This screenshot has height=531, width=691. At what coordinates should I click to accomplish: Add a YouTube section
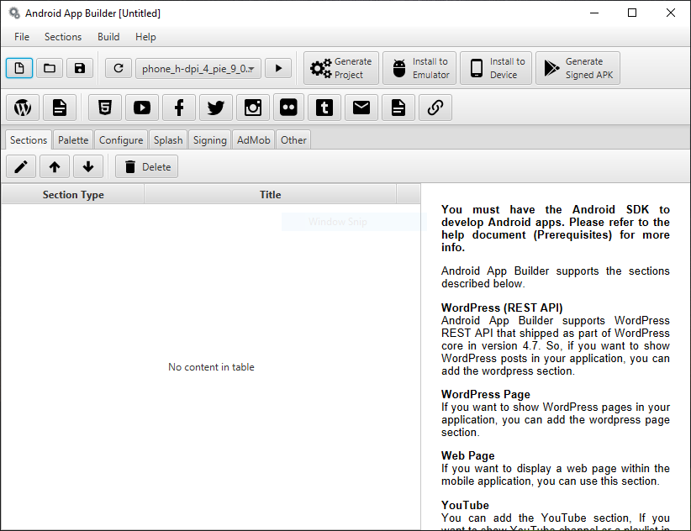point(142,108)
